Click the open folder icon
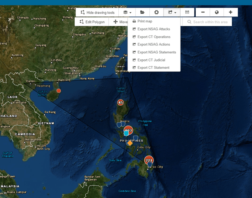Screen dimensions: 252x198 coord(142,12)
